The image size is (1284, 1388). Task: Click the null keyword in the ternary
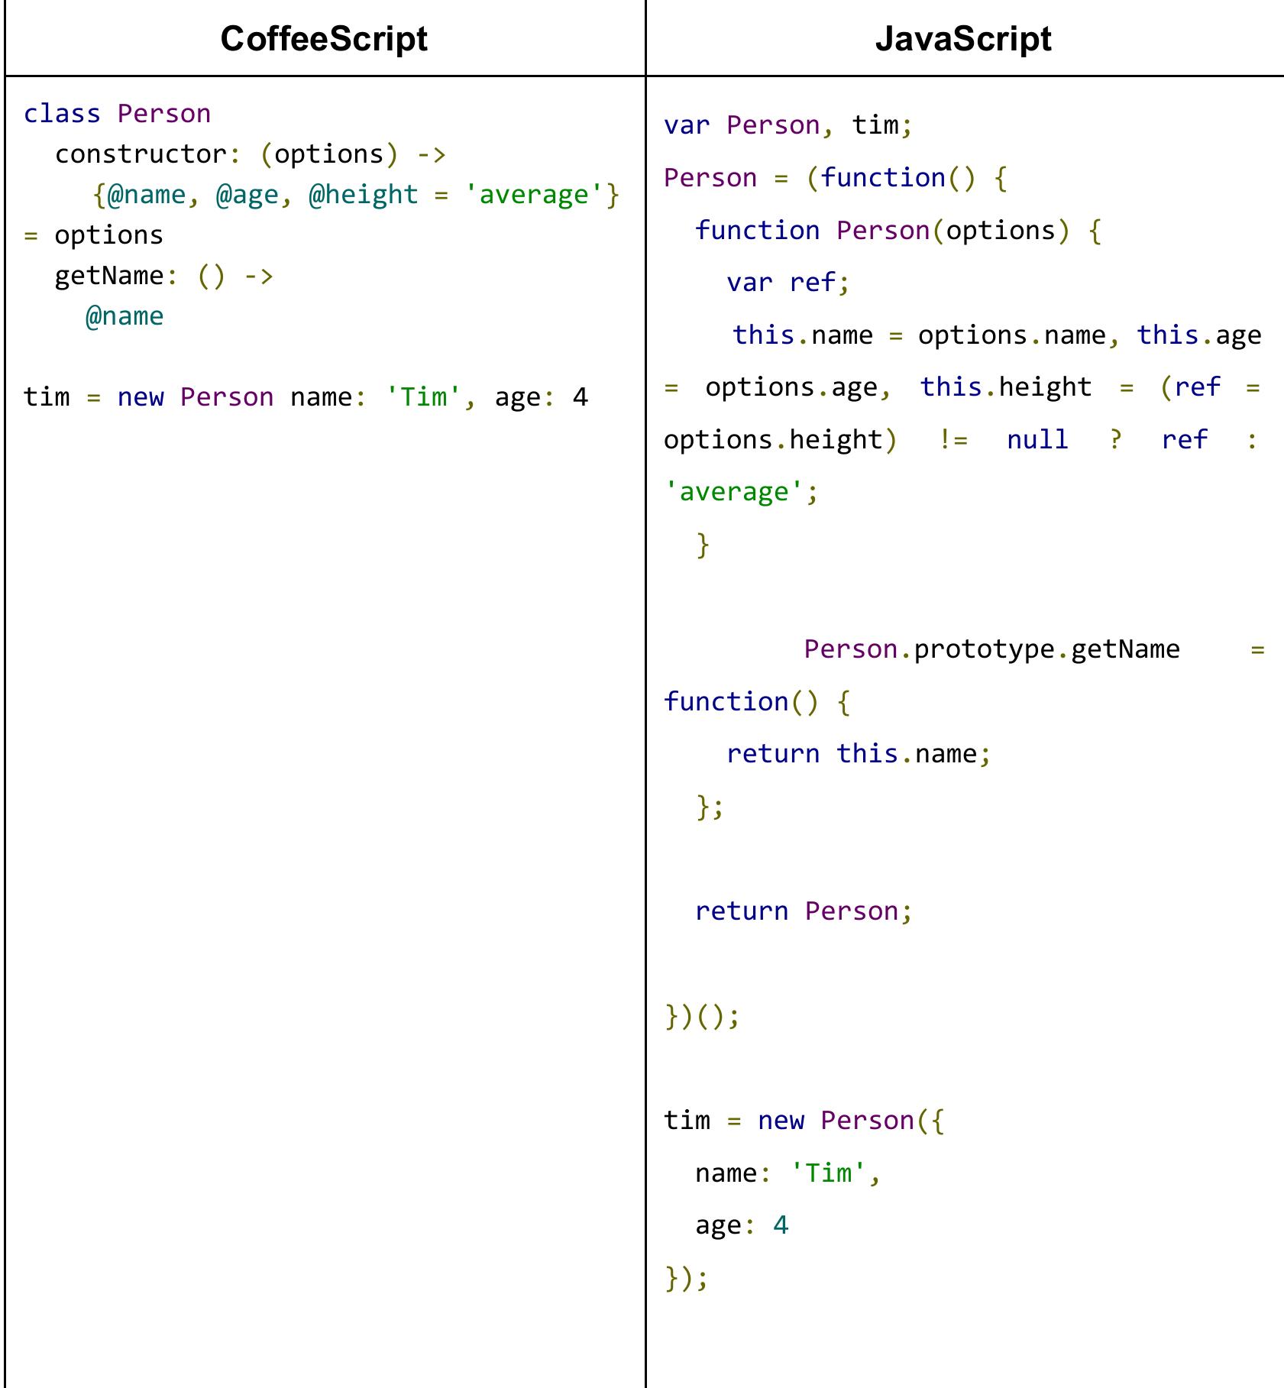point(1036,439)
